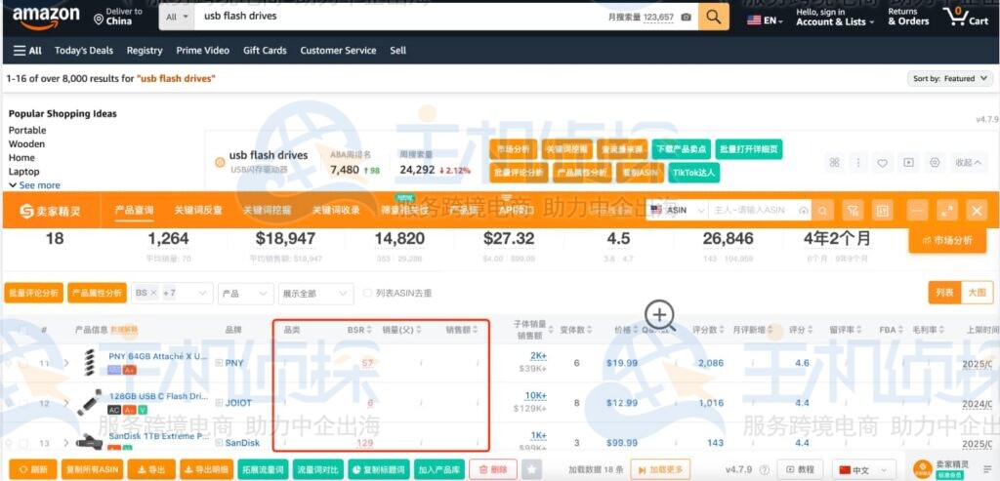
Task: Click the video tutorial play icon
Action: (908, 163)
